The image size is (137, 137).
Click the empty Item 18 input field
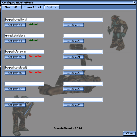24,100
